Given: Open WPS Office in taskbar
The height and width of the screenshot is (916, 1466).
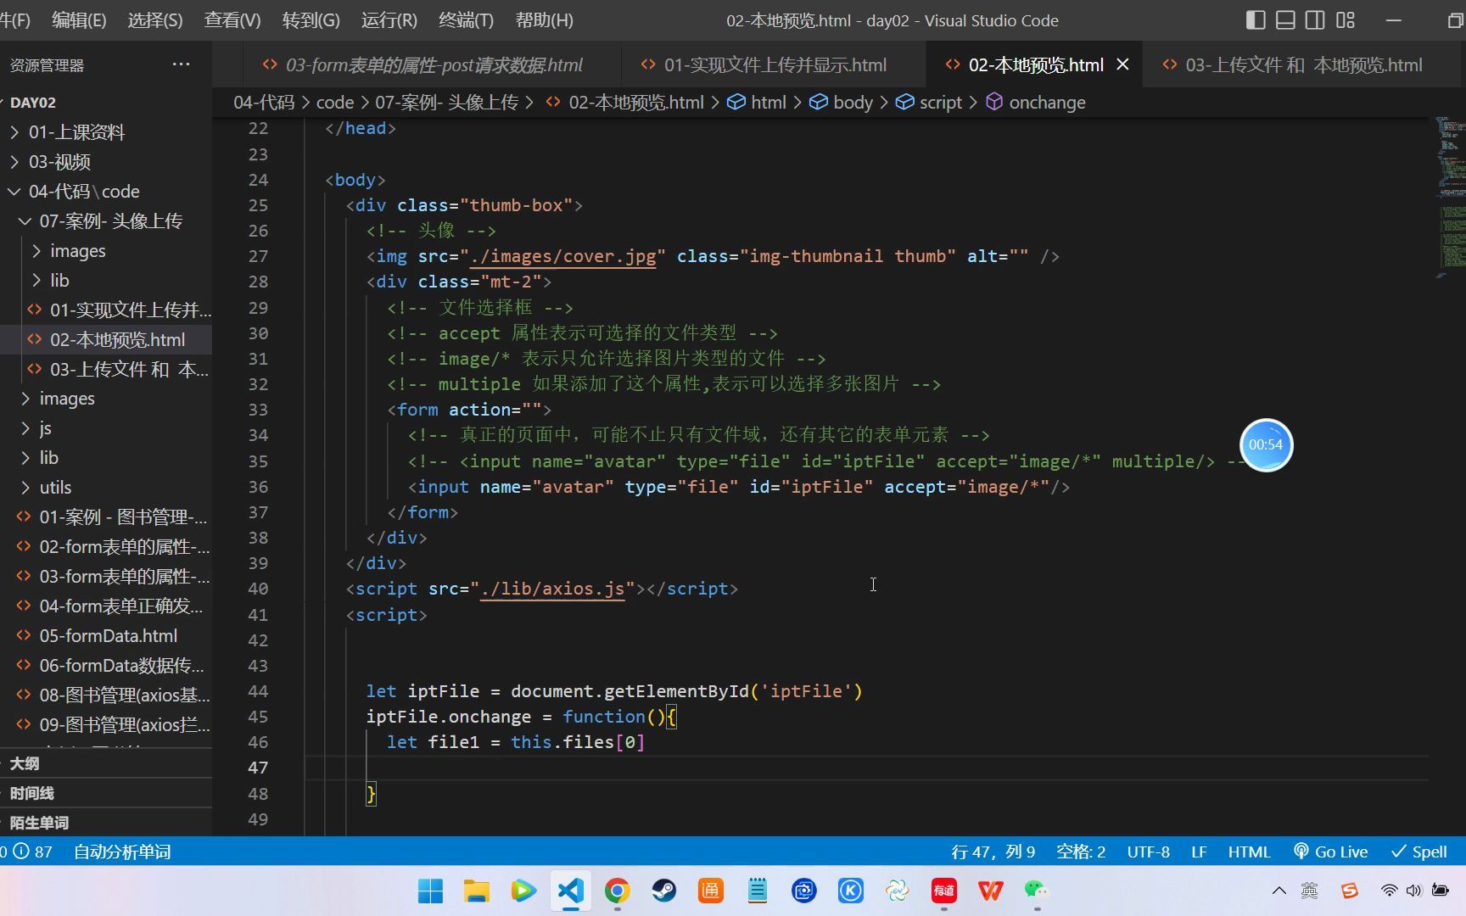Looking at the screenshot, I should pos(990,891).
